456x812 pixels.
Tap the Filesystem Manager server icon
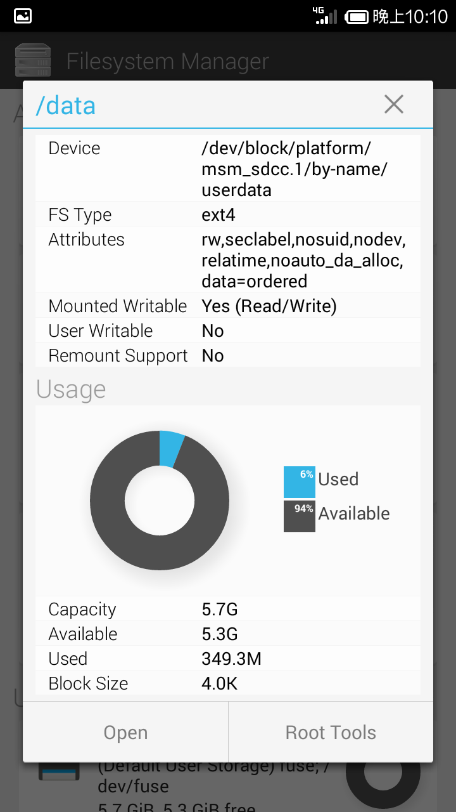tap(33, 61)
